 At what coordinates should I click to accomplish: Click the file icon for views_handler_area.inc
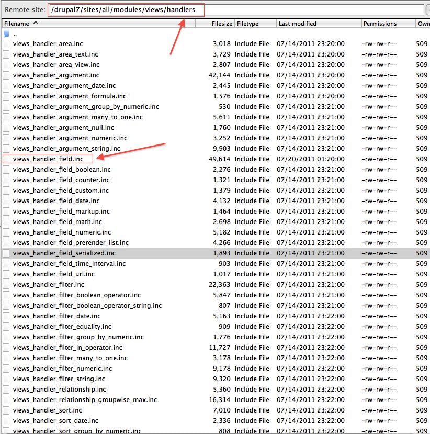pyautogui.click(x=6, y=44)
